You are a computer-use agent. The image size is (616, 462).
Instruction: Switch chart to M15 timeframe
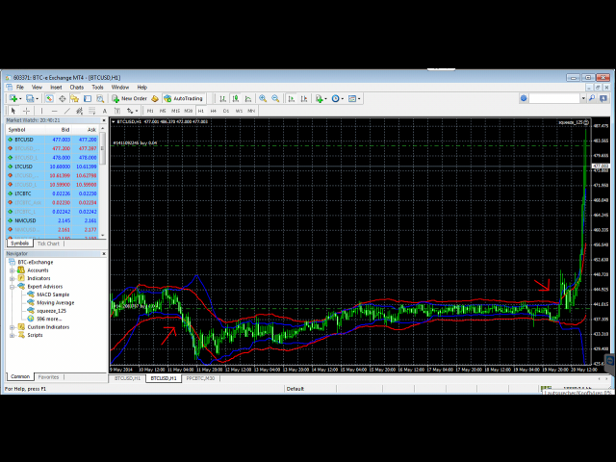[175, 111]
